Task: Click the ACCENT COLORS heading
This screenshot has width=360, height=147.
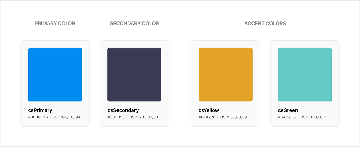Action: (x=265, y=23)
